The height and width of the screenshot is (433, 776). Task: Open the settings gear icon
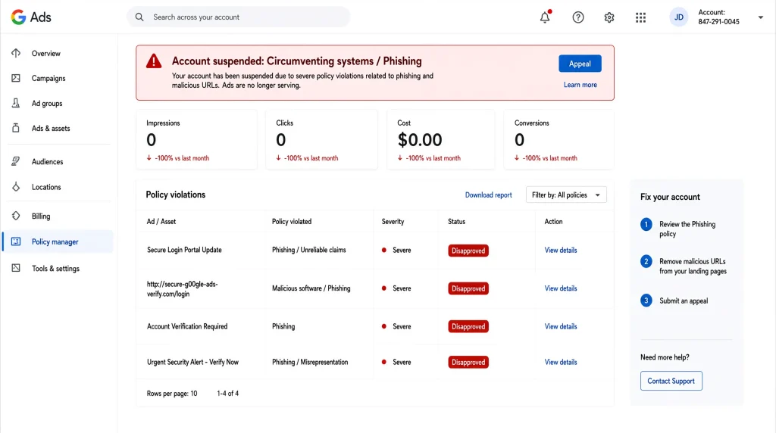point(609,17)
